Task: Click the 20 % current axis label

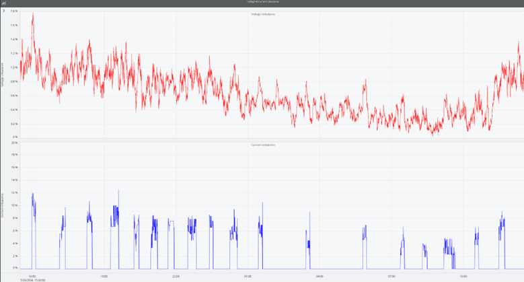Action: (x=14, y=143)
